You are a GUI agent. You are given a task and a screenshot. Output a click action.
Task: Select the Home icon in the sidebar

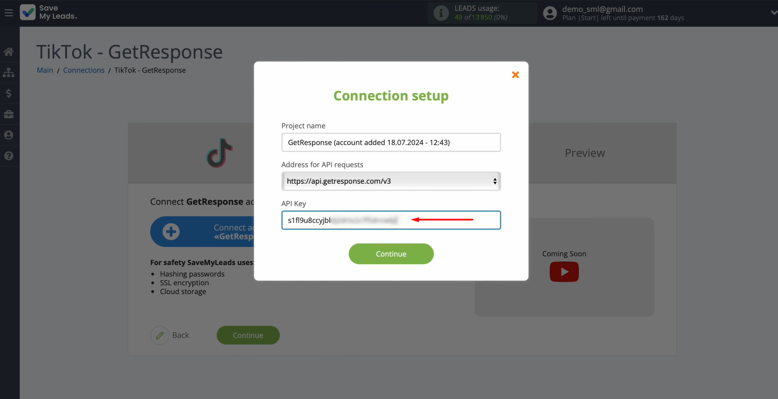9,51
